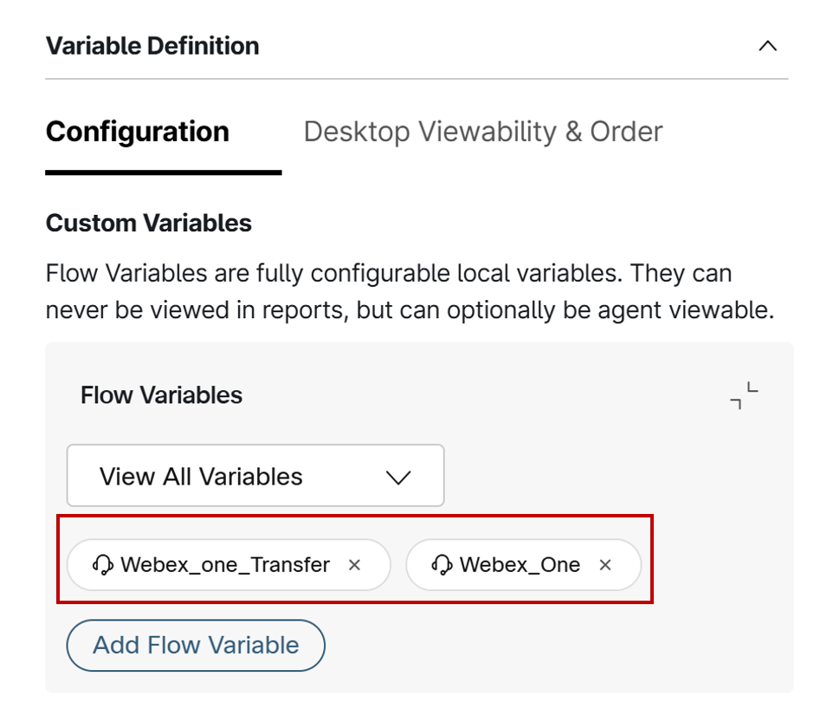This screenshot has height=722, width=820.
Task: Click empty area right of Add Flow Variable
Action: coord(554,646)
